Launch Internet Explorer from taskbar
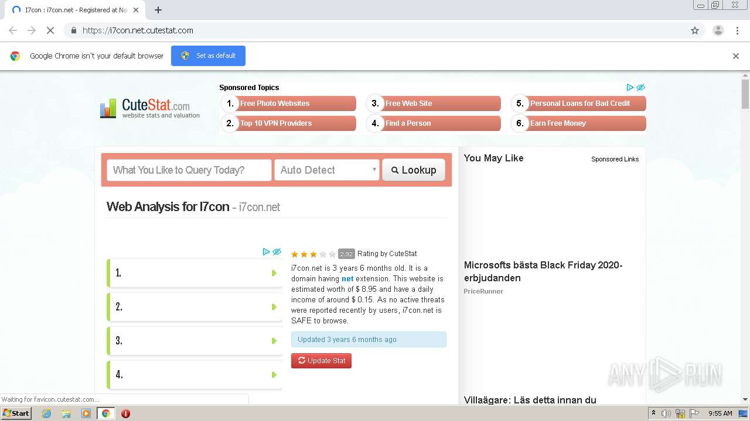The image size is (750, 421). click(x=46, y=413)
